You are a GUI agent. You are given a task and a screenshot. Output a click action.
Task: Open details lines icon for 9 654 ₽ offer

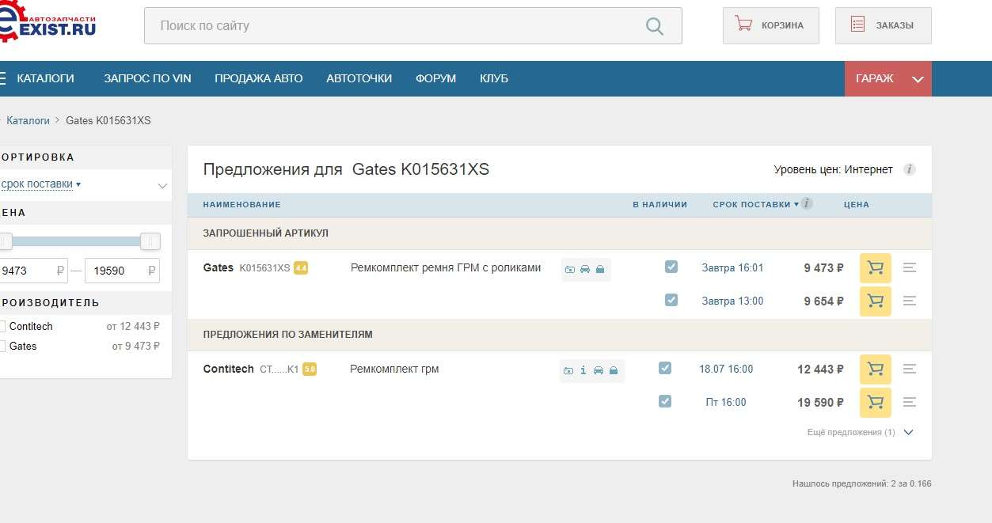click(910, 301)
